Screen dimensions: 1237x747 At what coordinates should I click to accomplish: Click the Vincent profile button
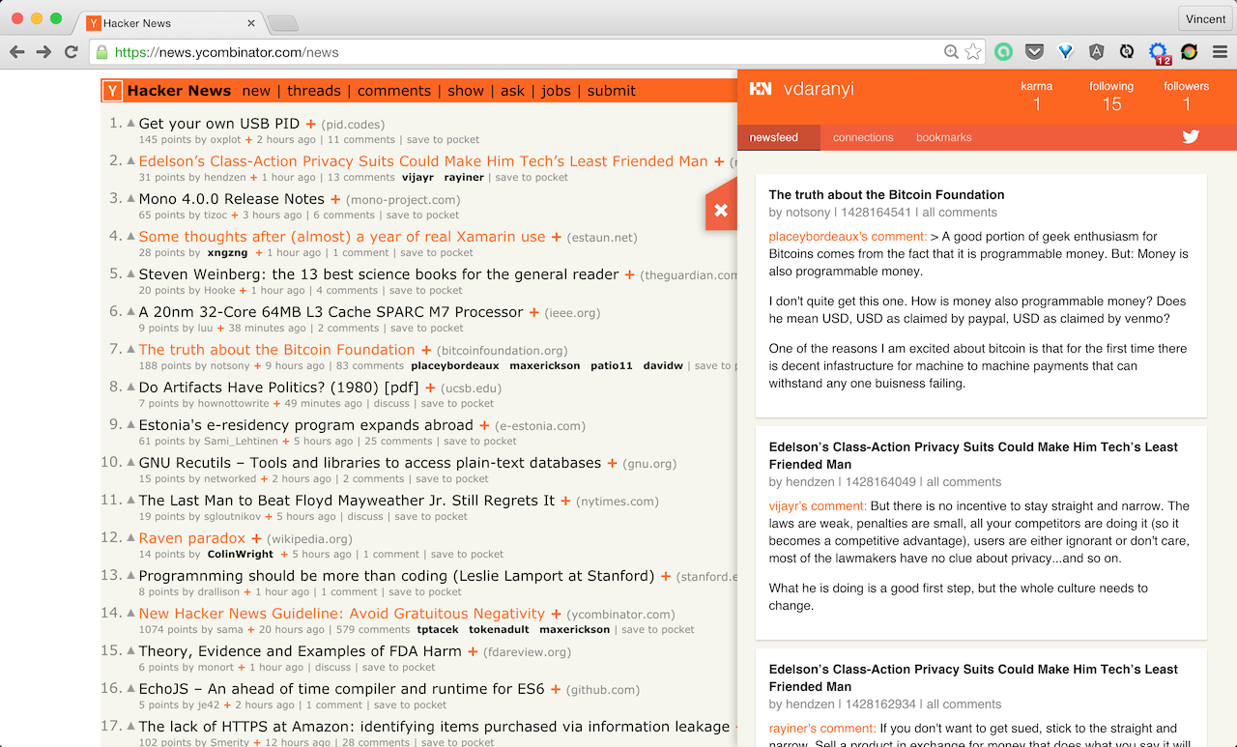[x=1205, y=18]
